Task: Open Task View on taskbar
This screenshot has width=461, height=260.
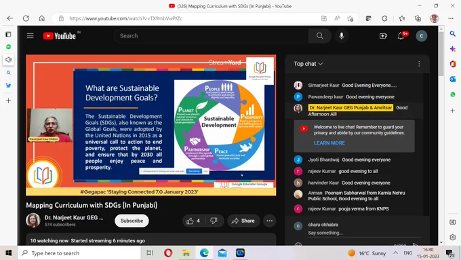Action: 150,253
